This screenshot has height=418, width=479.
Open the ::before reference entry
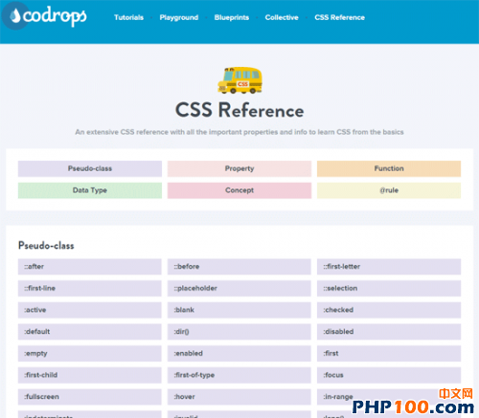(x=239, y=267)
